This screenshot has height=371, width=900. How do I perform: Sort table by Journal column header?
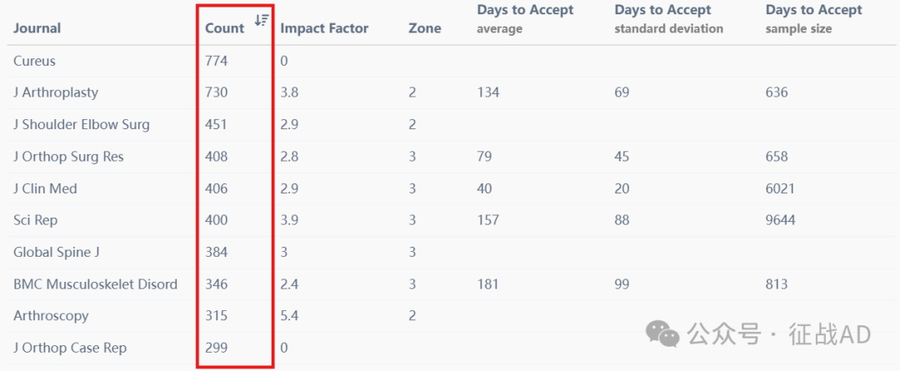tap(37, 28)
